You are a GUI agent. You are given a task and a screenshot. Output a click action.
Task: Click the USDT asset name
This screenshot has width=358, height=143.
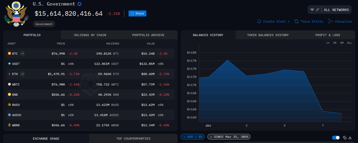click(16, 64)
